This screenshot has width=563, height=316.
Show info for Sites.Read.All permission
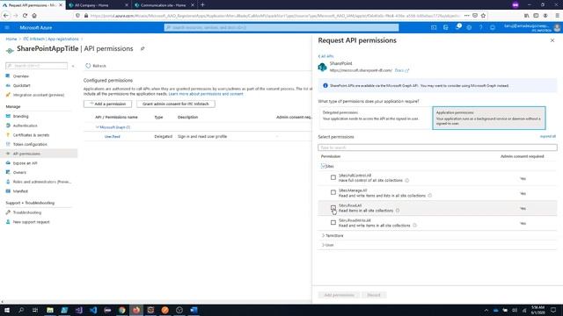(x=398, y=211)
